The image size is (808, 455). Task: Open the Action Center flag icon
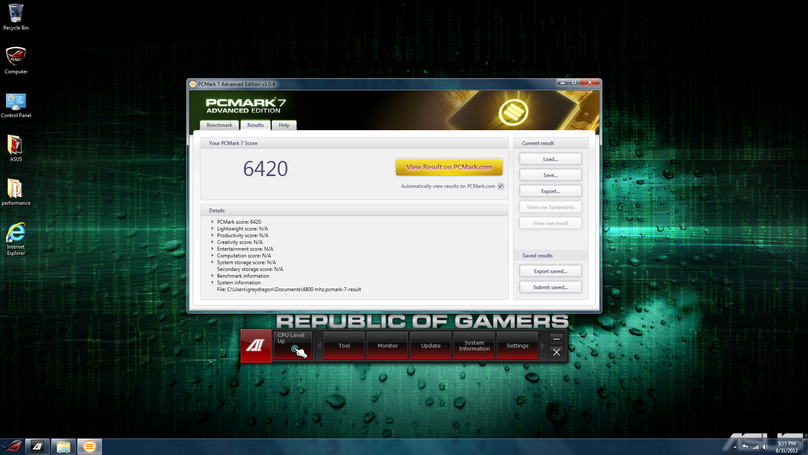click(745, 447)
